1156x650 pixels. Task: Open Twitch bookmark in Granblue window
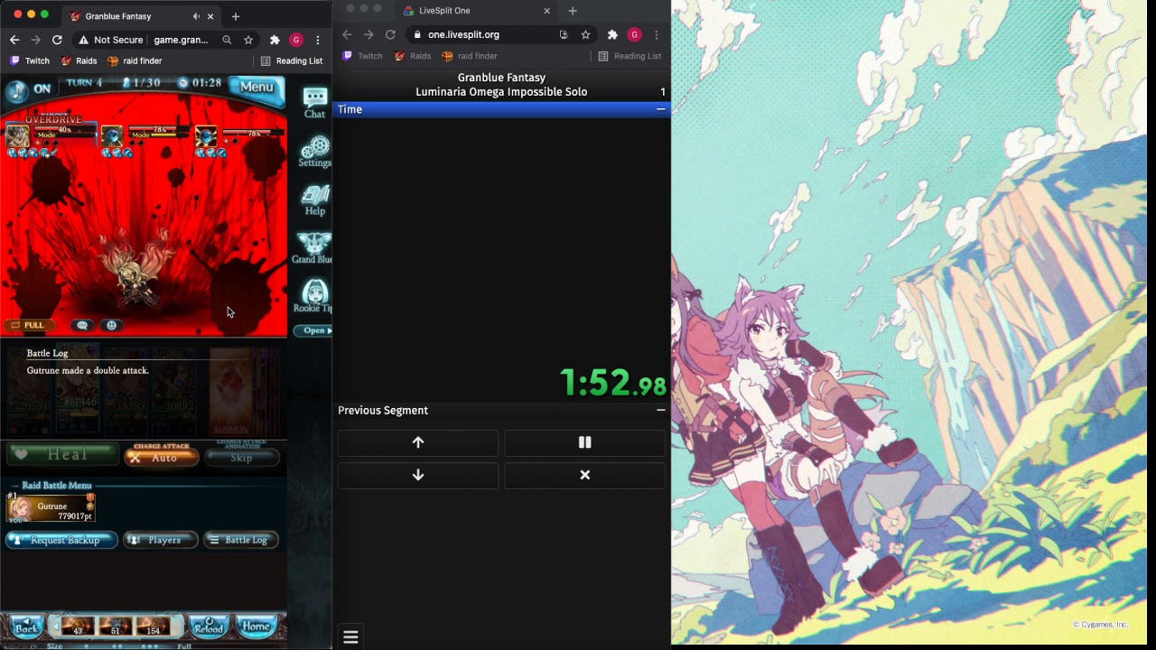[x=30, y=61]
